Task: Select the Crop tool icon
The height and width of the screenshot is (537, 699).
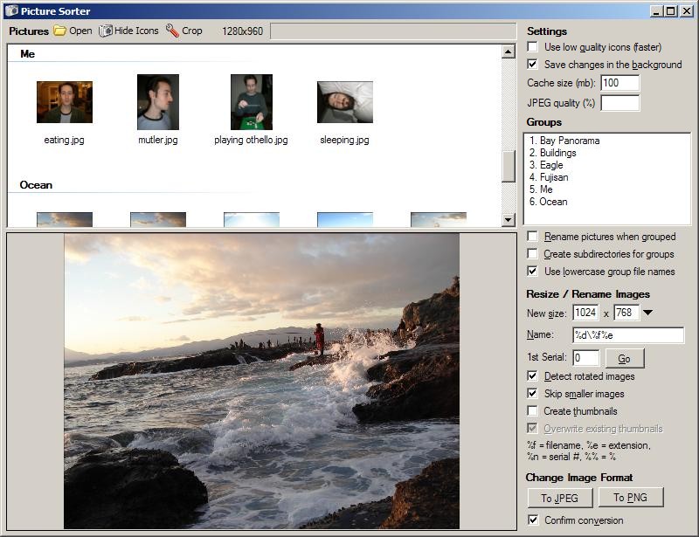Action: [172, 31]
